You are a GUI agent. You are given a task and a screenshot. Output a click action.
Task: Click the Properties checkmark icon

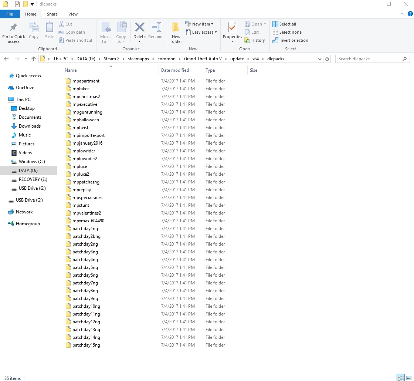point(233,27)
